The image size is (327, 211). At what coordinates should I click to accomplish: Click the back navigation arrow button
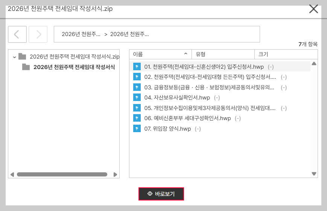17,34
